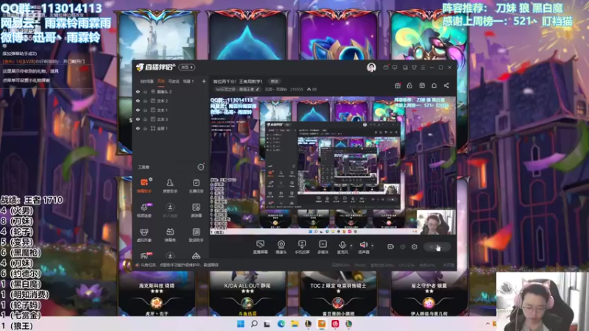Select the 文本 1 source row

tap(170, 110)
